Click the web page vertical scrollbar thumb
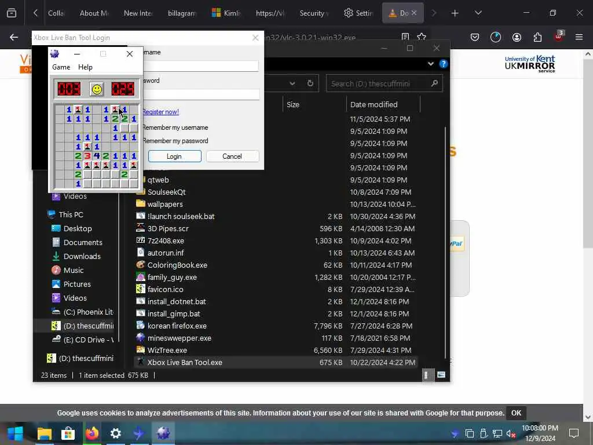The width and height of the screenshot is (593, 445). click(587, 153)
